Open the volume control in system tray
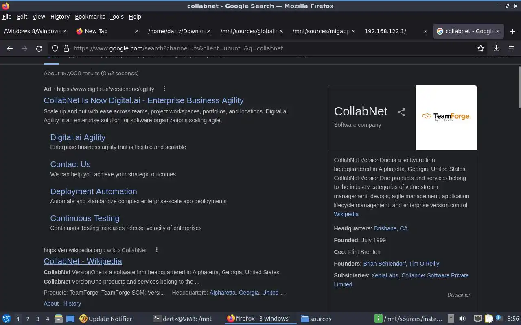 click(462, 319)
